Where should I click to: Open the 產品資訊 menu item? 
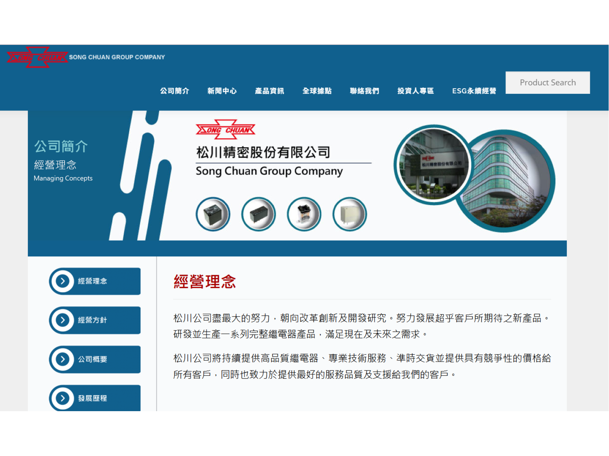pos(269,91)
